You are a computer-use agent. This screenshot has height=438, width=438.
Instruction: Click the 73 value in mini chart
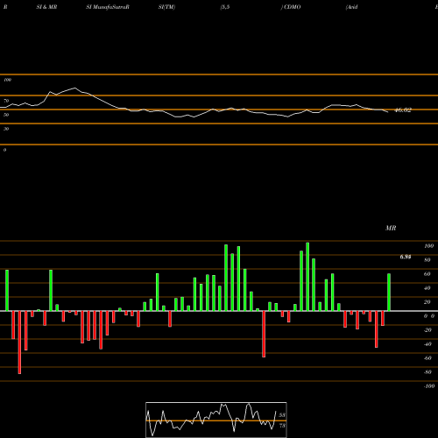pos(282,426)
